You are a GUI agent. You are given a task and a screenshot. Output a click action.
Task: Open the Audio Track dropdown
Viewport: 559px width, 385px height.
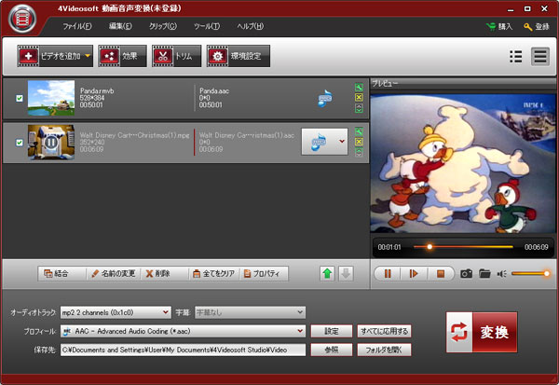point(116,312)
